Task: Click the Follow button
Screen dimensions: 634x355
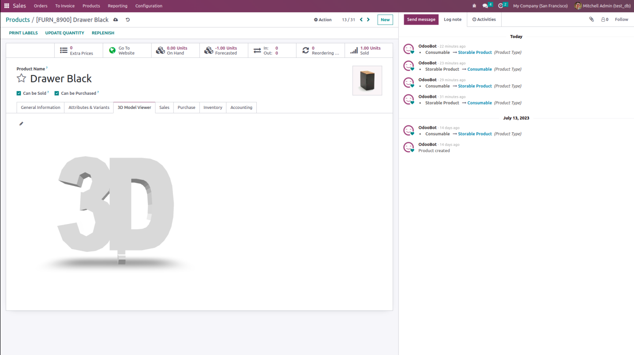Action: click(622, 19)
